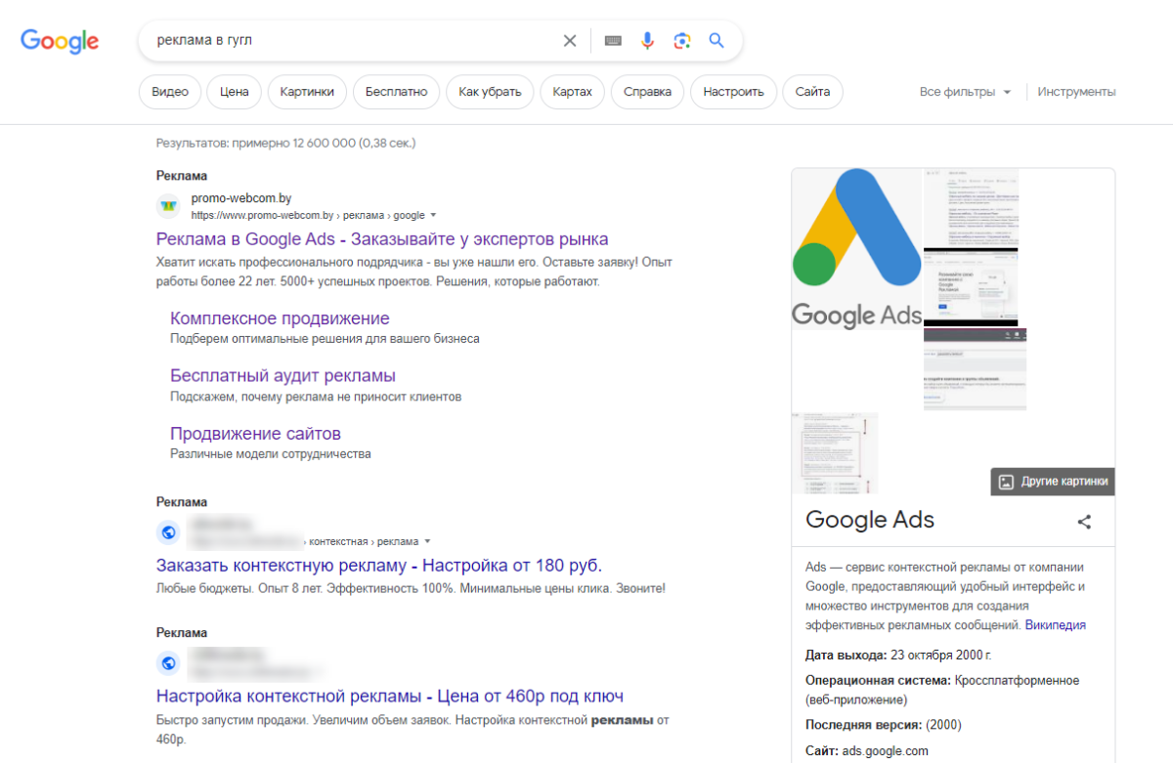The image size is (1173, 763).
Task: Click the magnifying glass to run the search
Action: click(x=717, y=40)
